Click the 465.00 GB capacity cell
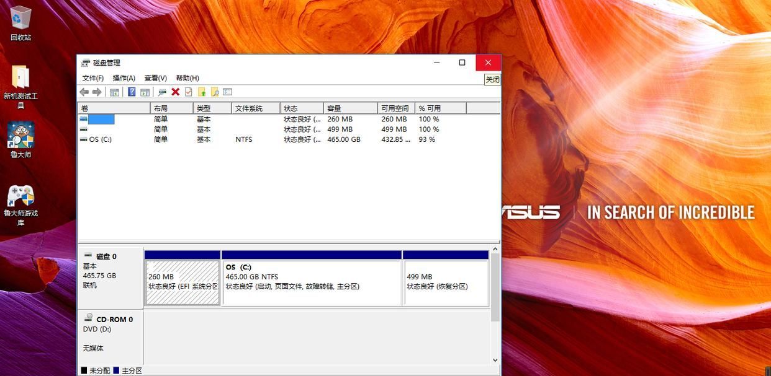Viewport: 771px width, 376px height. [344, 140]
